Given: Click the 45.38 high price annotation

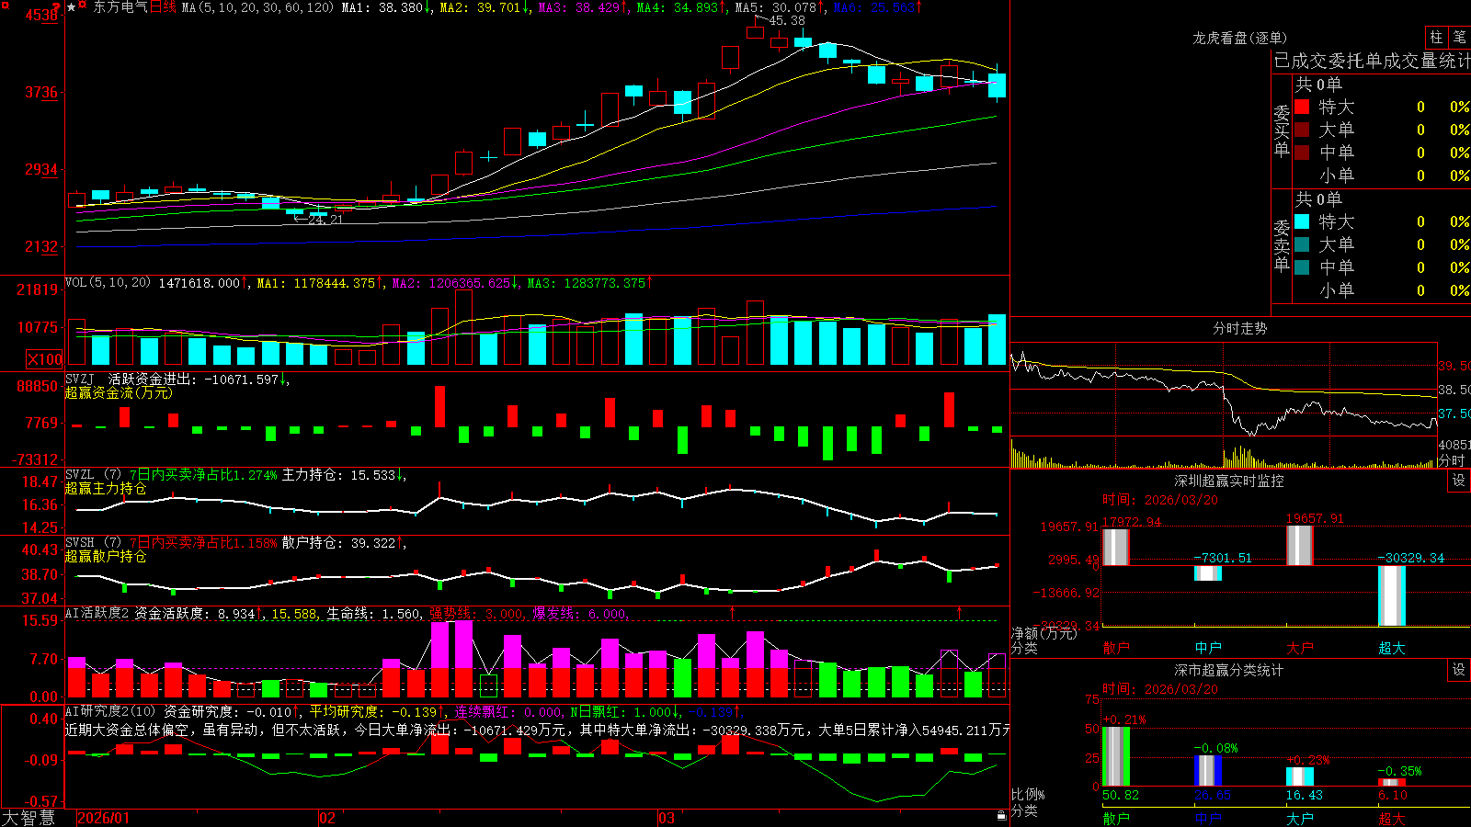Looking at the screenshot, I should click(x=786, y=20).
